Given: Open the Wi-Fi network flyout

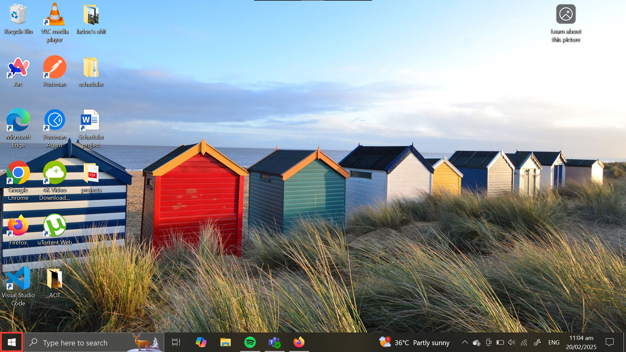Looking at the screenshot, I should [524, 342].
